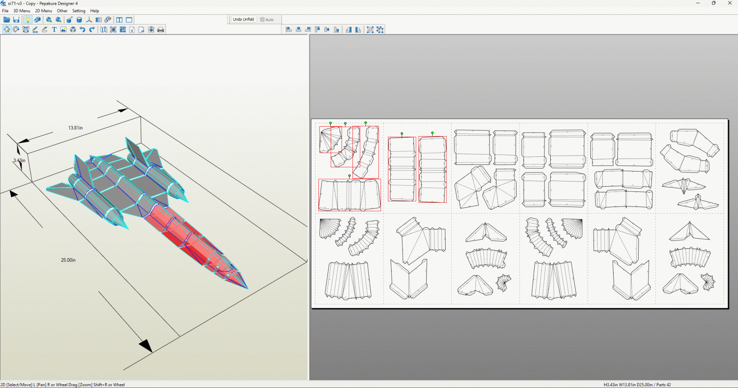
Task: Select the Divide/Connect Faces tool
Action: click(x=26, y=29)
